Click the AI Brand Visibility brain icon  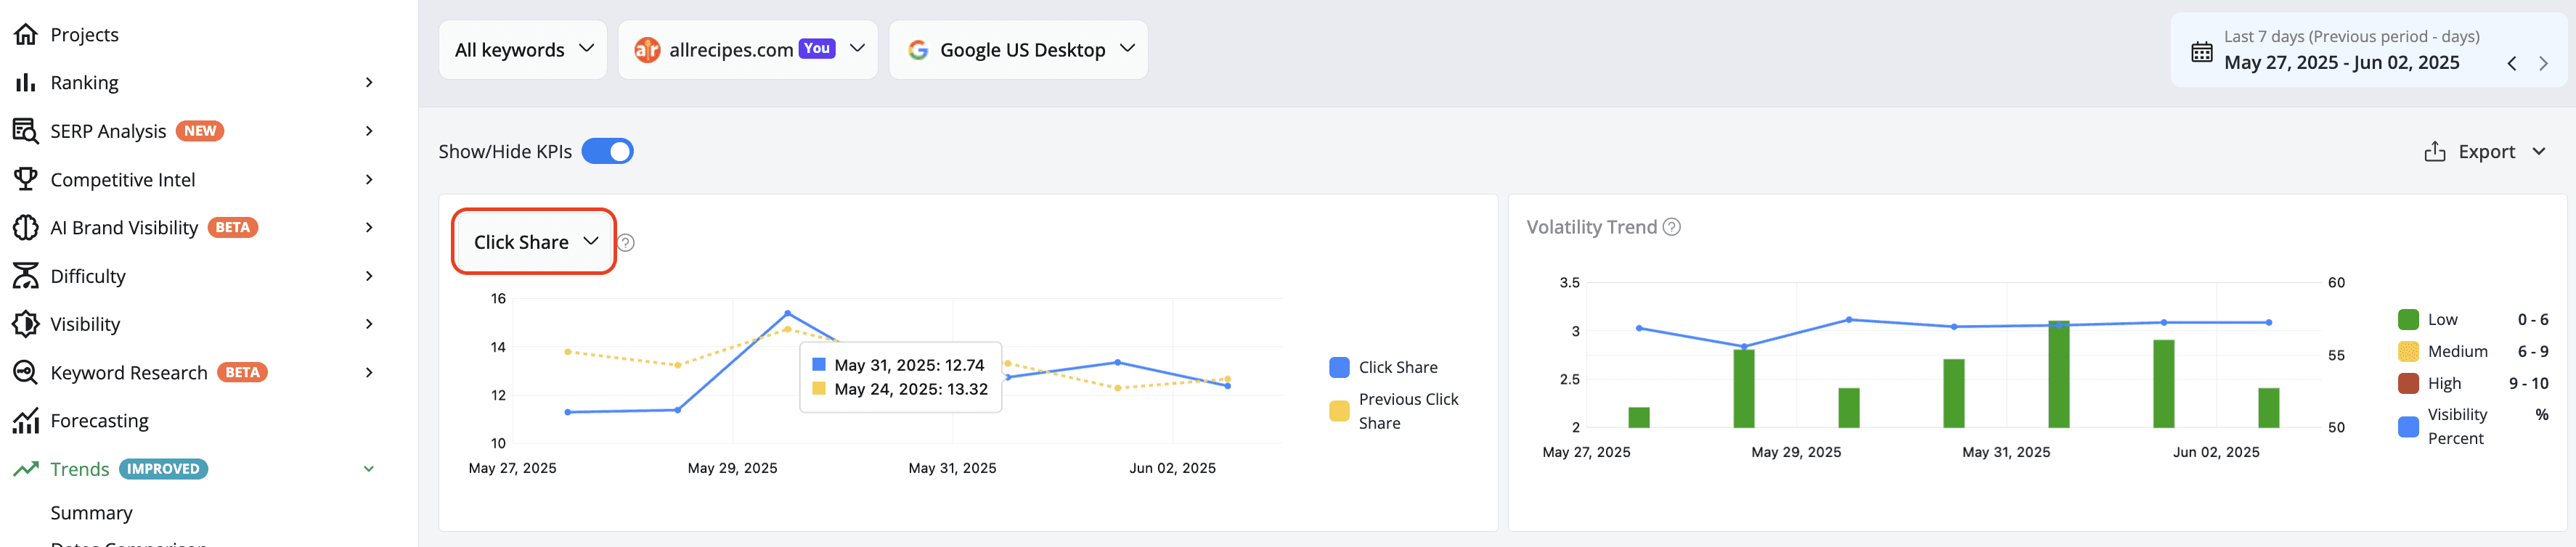[x=25, y=228]
